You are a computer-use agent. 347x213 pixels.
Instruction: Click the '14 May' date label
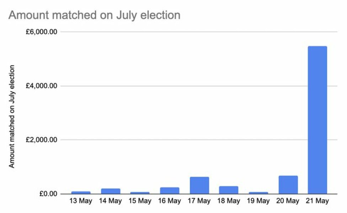click(x=111, y=201)
